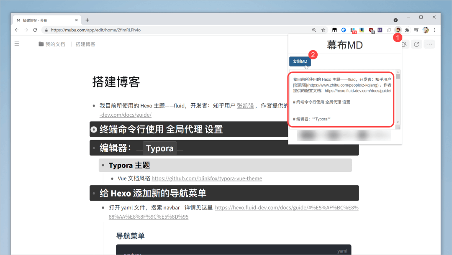
Task: Open the download-arrow extension icon
Action: (x=362, y=30)
